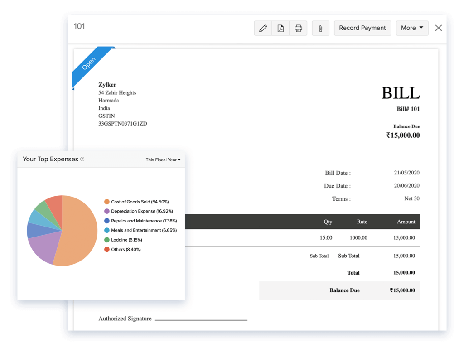Click the Cost of Goods Sold legend dot
This screenshot has width=464, height=348.
(107, 202)
